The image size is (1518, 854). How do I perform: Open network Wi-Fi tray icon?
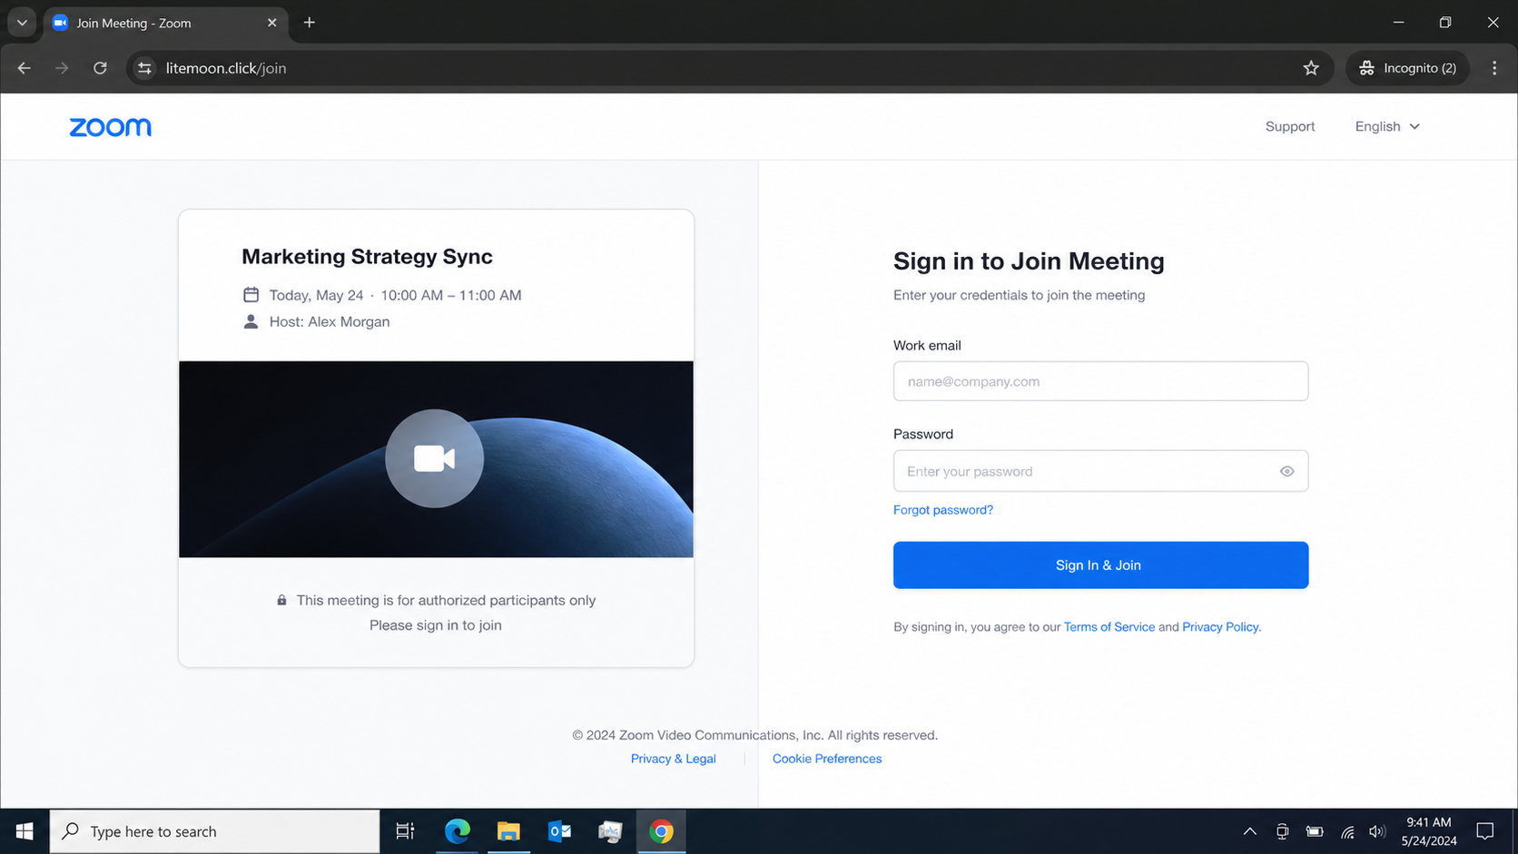coord(1347,831)
